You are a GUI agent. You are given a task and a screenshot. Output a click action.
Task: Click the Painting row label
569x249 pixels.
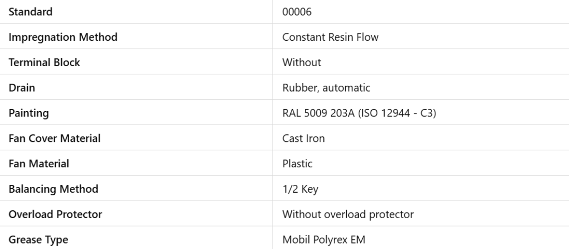pyautogui.click(x=29, y=113)
